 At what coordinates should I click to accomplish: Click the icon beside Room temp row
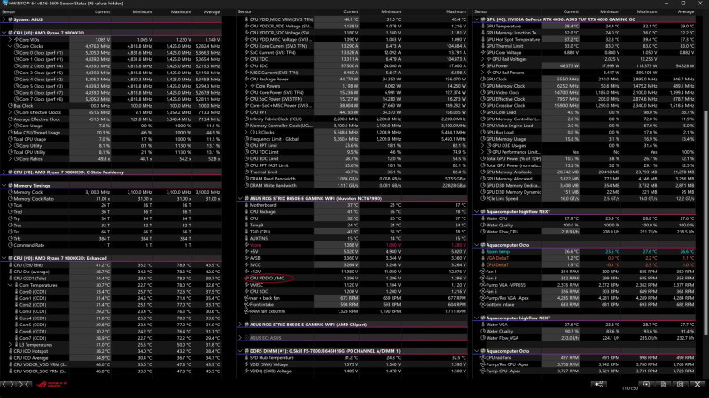(x=482, y=252)
